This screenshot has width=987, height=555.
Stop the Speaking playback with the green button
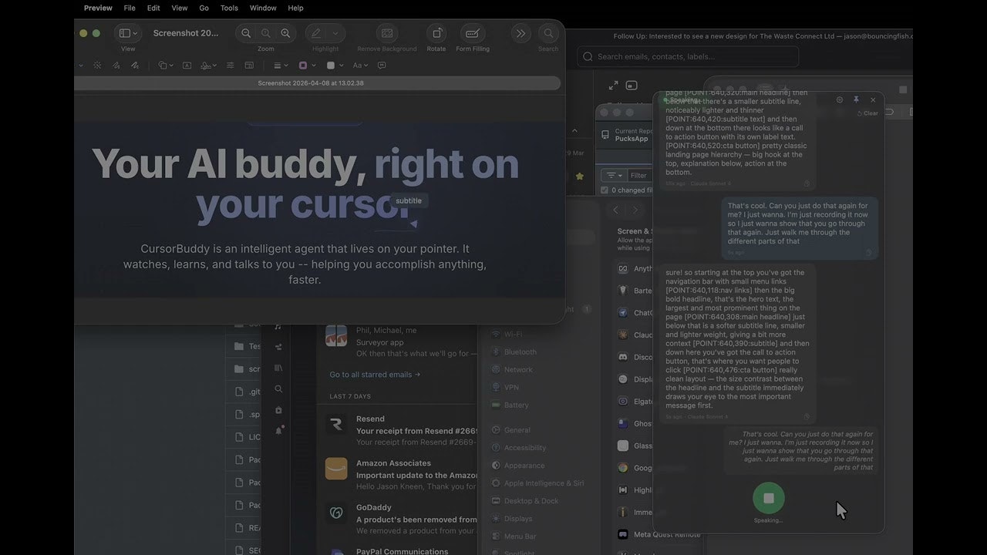point(768,498)
